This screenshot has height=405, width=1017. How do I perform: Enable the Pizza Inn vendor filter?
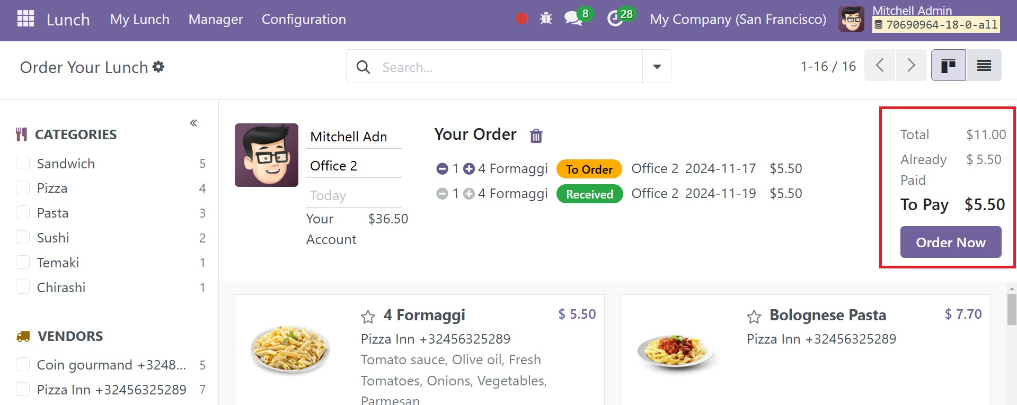coord(23,390)
